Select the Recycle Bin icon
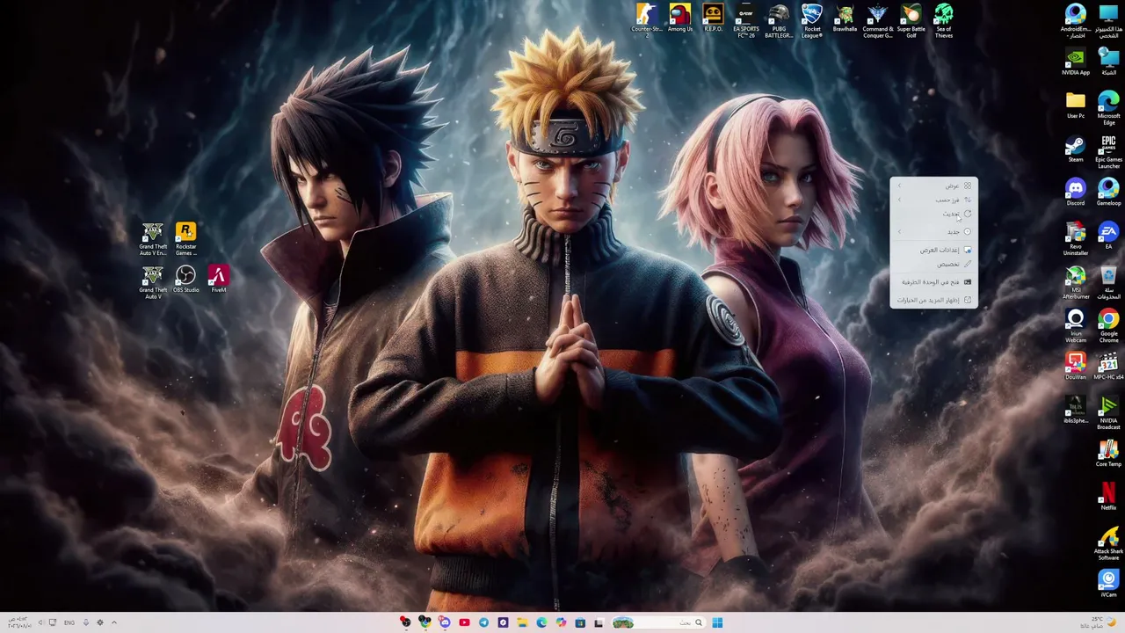The width and height of the screenshot is (1125, 633). (x=1108, y=282)
